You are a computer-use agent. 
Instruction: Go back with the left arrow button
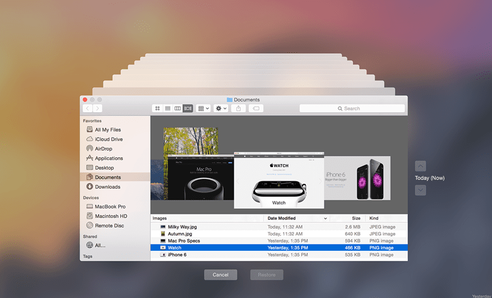[87, 108]
